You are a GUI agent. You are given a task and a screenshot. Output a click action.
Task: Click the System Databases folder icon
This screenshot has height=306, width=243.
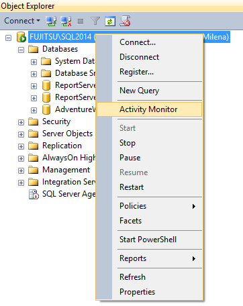click(46, 61)
